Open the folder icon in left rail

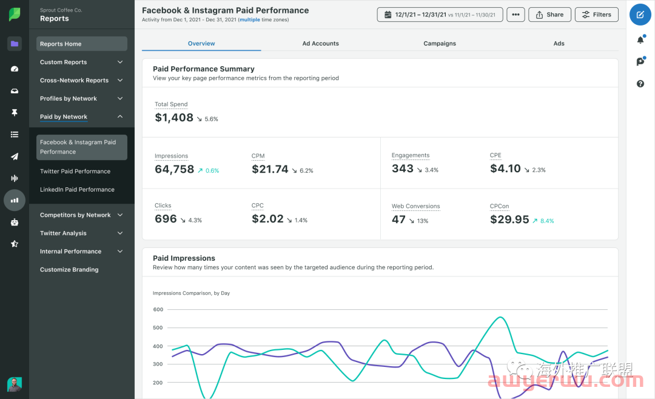pos(15,44)
